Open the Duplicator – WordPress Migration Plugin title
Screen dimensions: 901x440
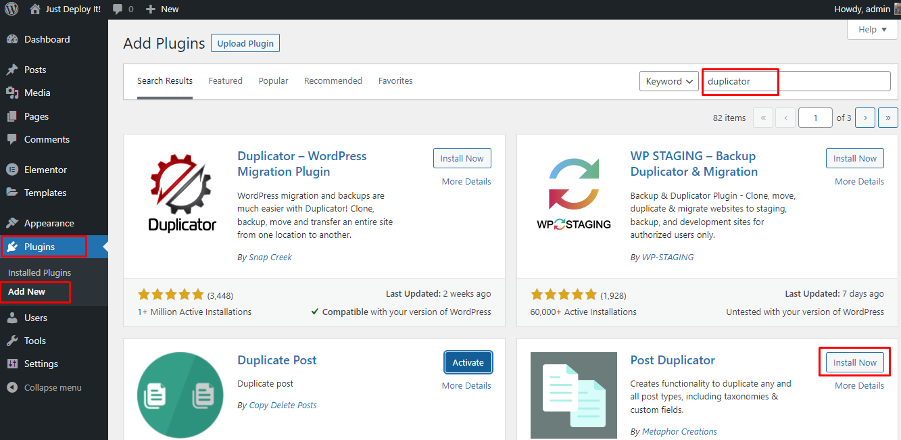(302, 164)
